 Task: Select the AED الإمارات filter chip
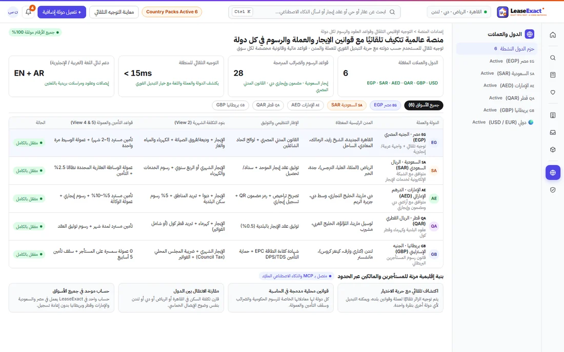[x=305, y=105]
